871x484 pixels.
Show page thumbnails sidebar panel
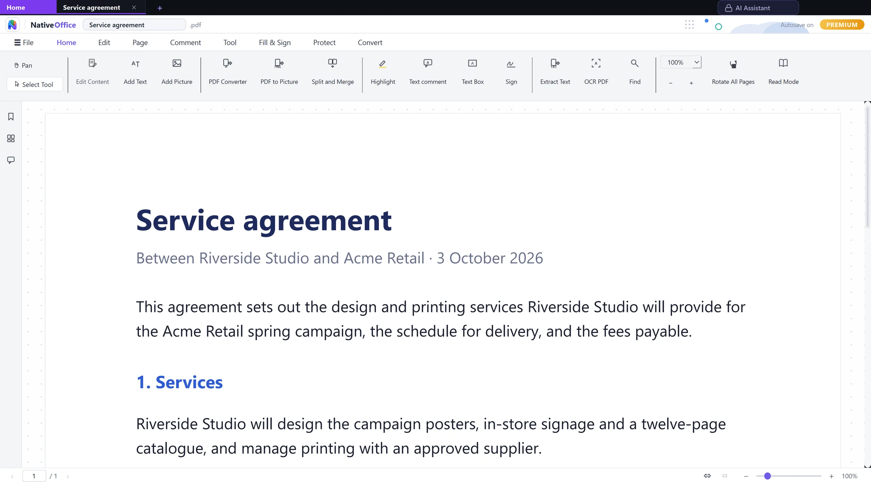tap(11, 139)
